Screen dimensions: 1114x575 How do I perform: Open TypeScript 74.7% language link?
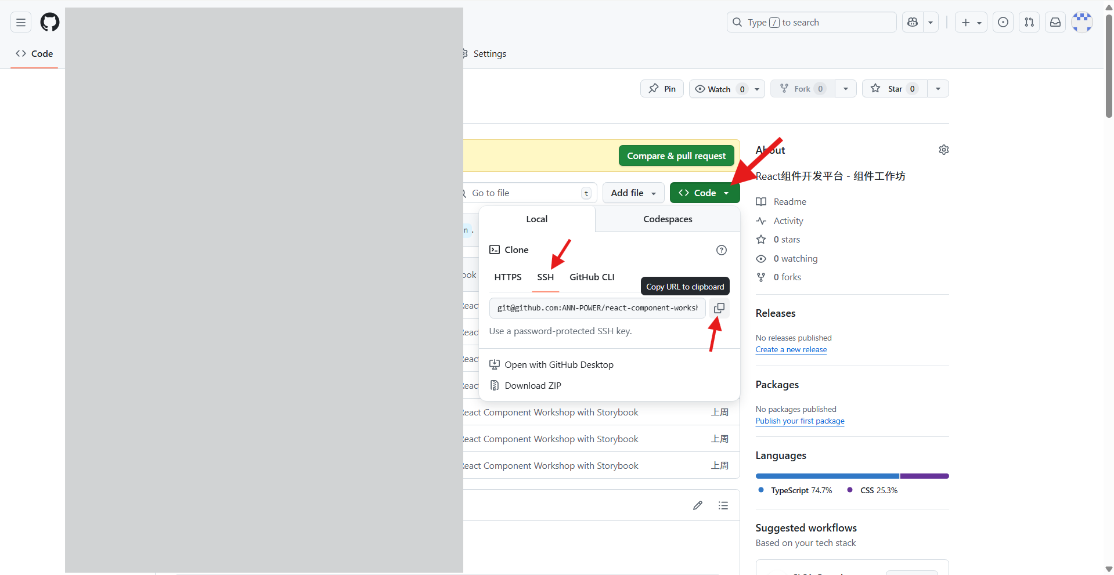tap(795, 490)
